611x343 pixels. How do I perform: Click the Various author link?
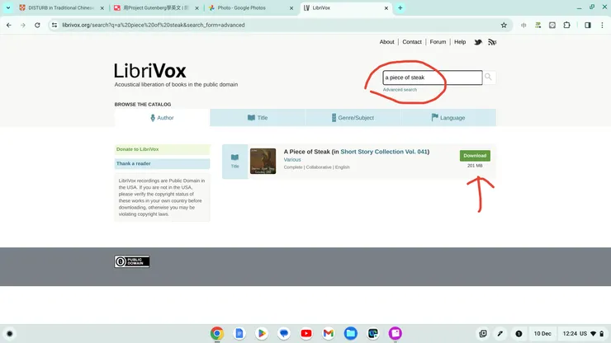pos(292,160)
